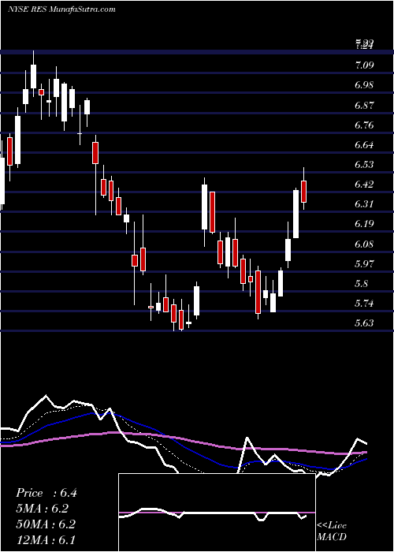Click the 5.8 price axis label

[362, 284]
